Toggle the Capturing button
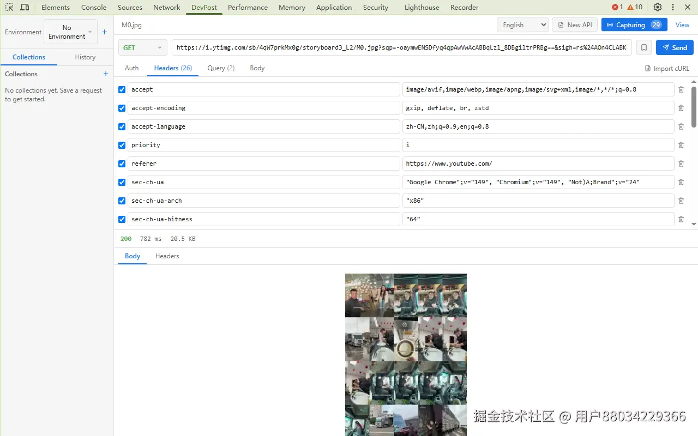Screen dimensions: 698x436 634,25
